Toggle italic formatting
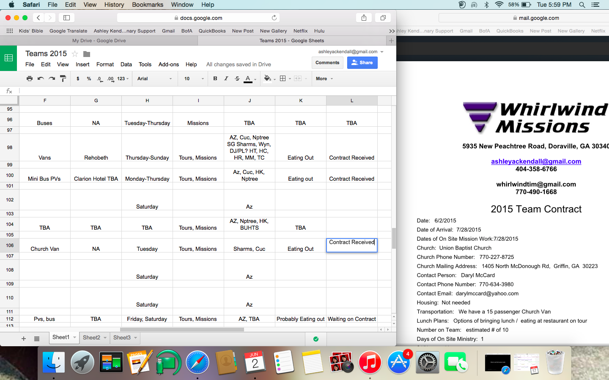 pos(226,79)
